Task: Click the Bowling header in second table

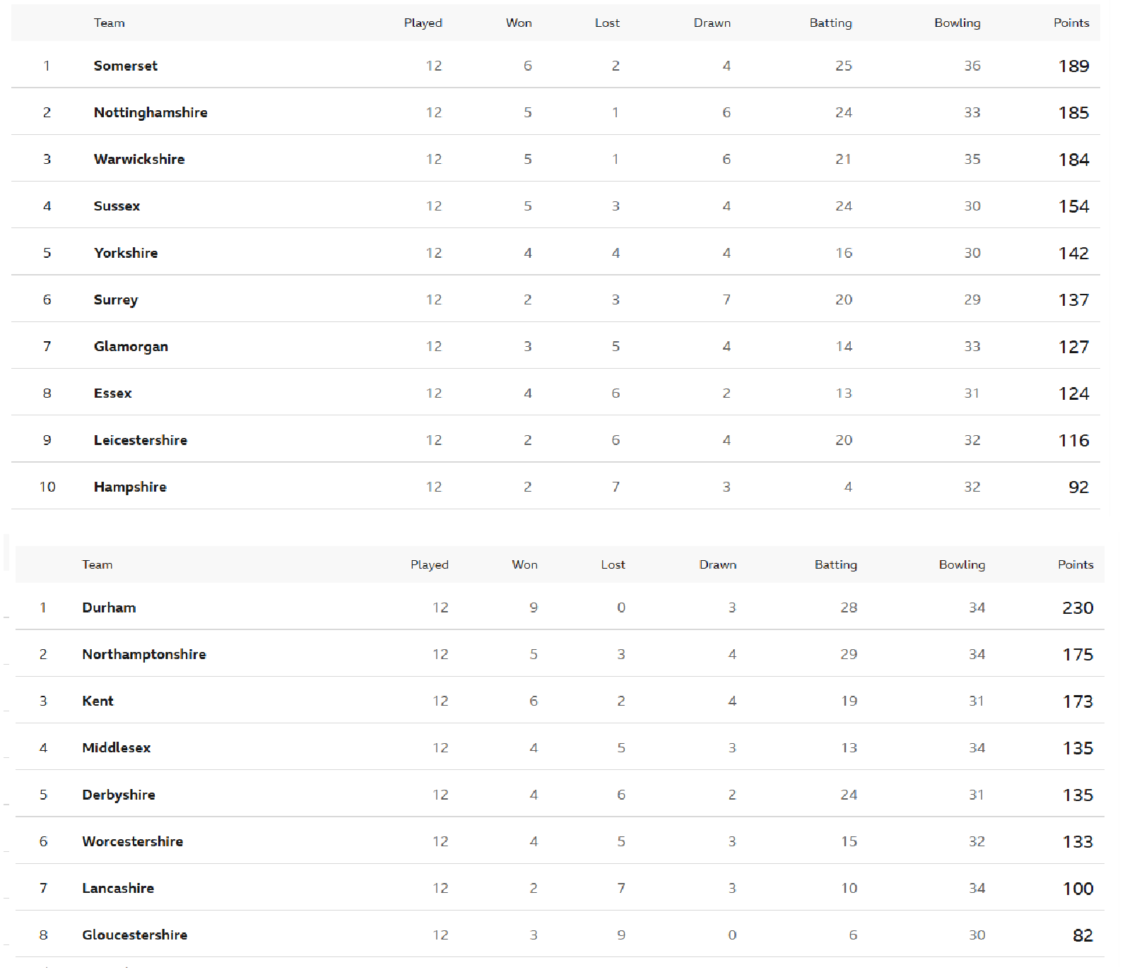Action: tap(962, 564)
